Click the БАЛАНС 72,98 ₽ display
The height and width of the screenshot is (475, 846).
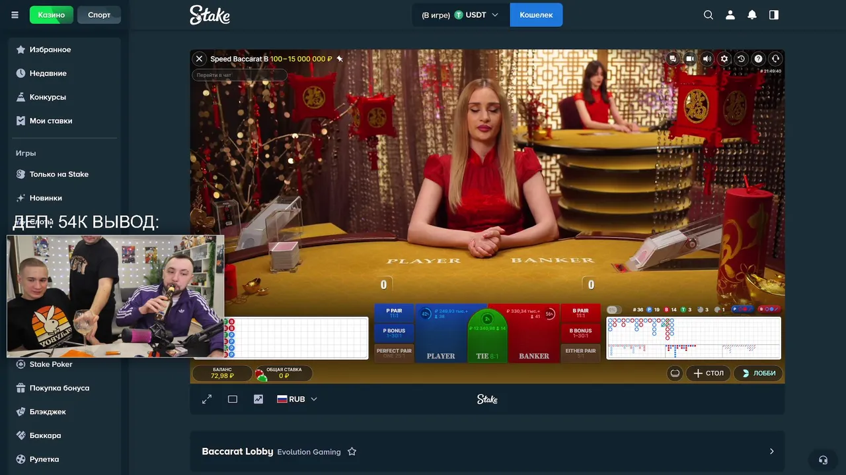(x=223, y=373)
